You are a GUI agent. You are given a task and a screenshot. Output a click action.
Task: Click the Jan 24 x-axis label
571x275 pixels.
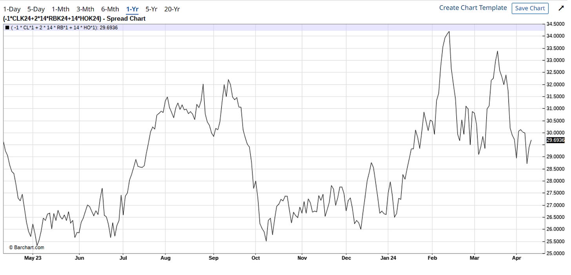[388, 258]
